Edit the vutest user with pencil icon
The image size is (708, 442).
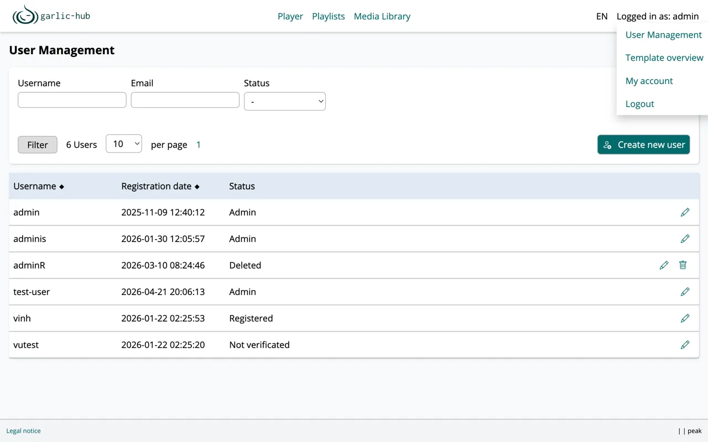click(x=685, y=345)
